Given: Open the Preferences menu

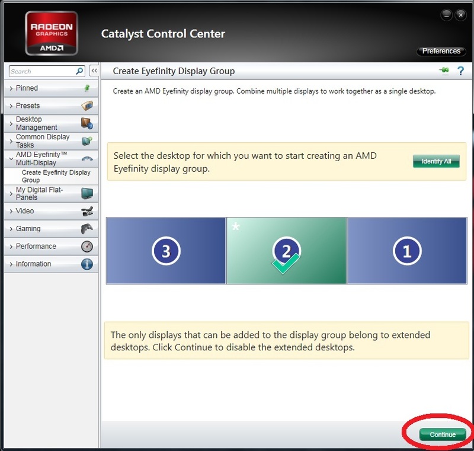Looking at the screenshot, I should pos(441,51).
